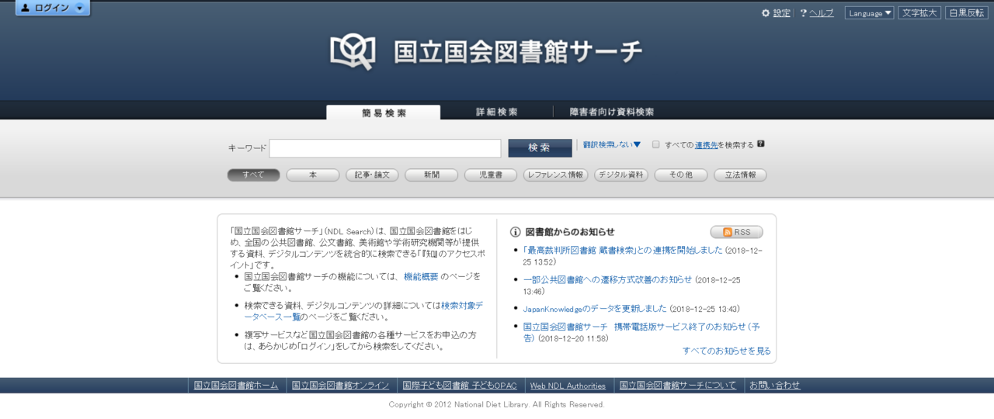Open 国立国会図書館オンライン footer link
The height and width of the screenshot is (419, 994).
coord(341,386)
